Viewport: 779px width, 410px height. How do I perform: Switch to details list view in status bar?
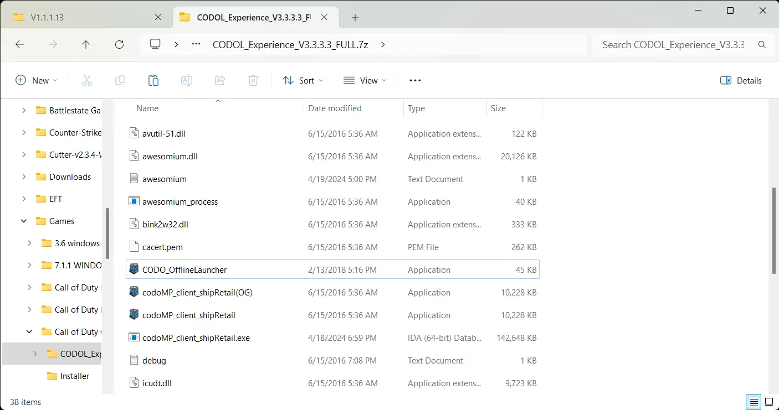coord(754,401)
